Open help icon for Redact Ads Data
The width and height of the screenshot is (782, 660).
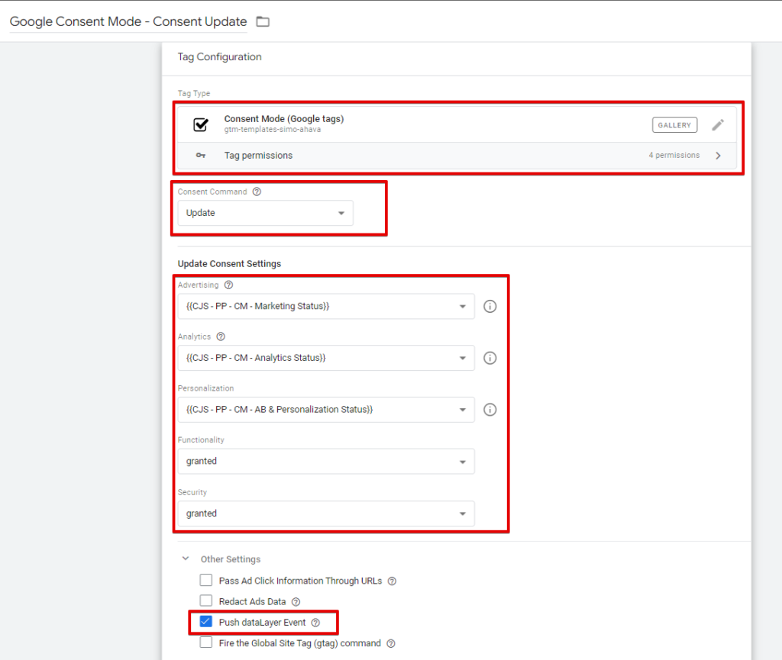(x=296, y=602)
